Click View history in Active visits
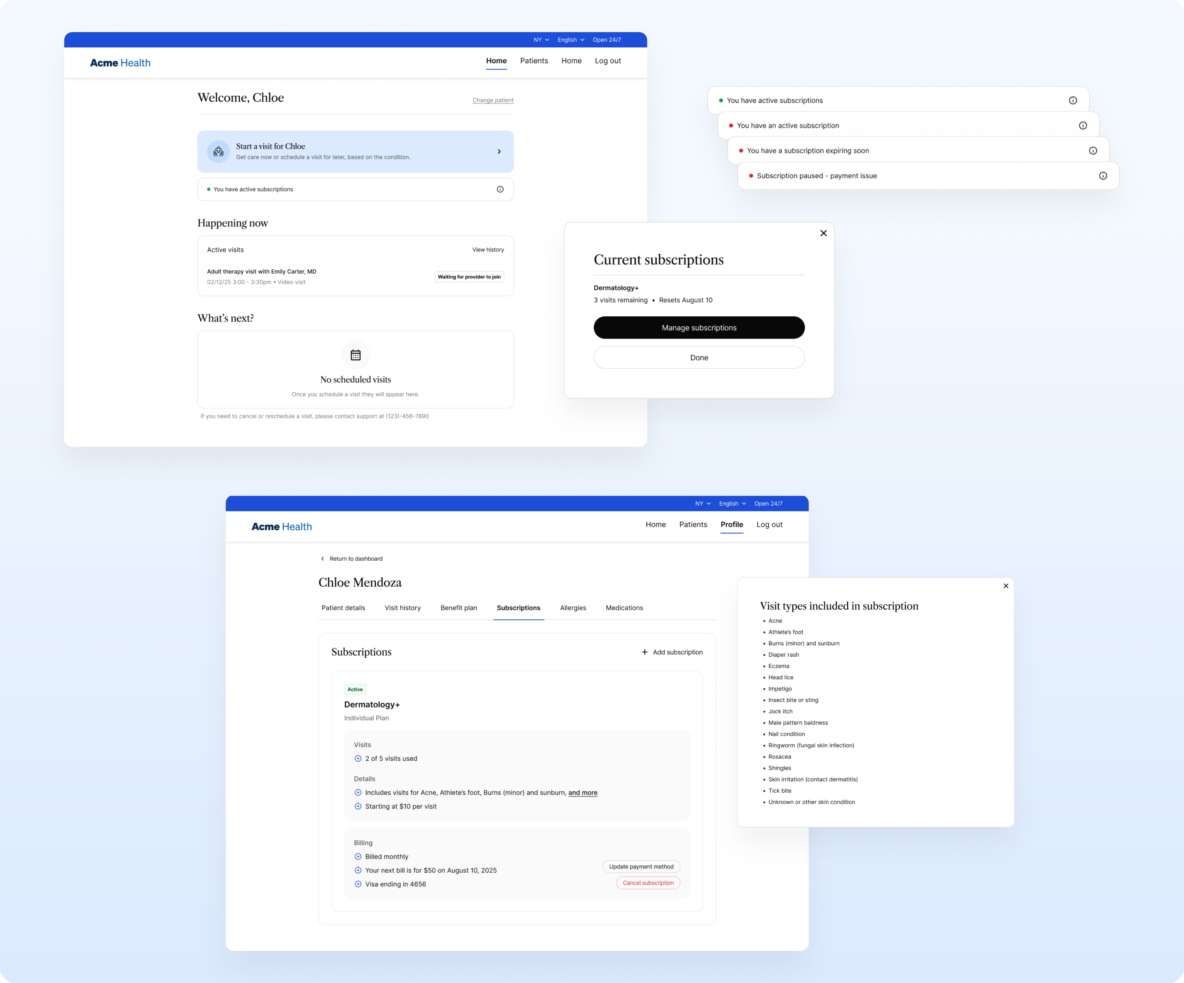Screen dimensions: 1184x983 [x=488, y=249]
